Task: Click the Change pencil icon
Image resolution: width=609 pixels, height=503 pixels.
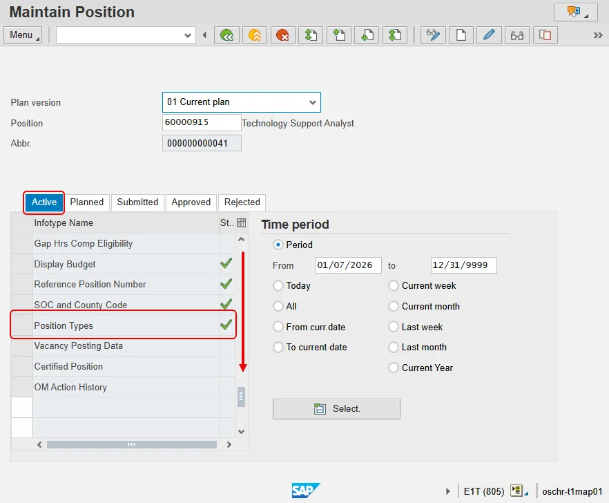Action: tap(489, 35)
